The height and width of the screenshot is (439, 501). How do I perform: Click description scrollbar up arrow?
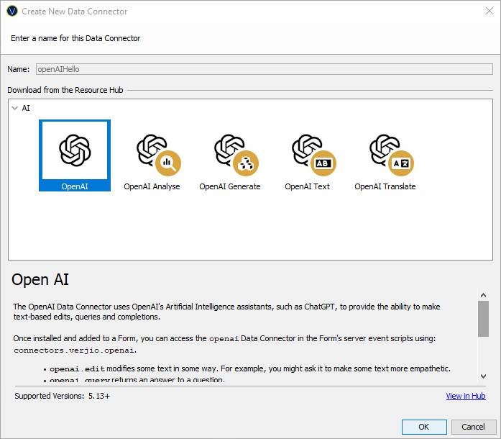coord(483,294)
